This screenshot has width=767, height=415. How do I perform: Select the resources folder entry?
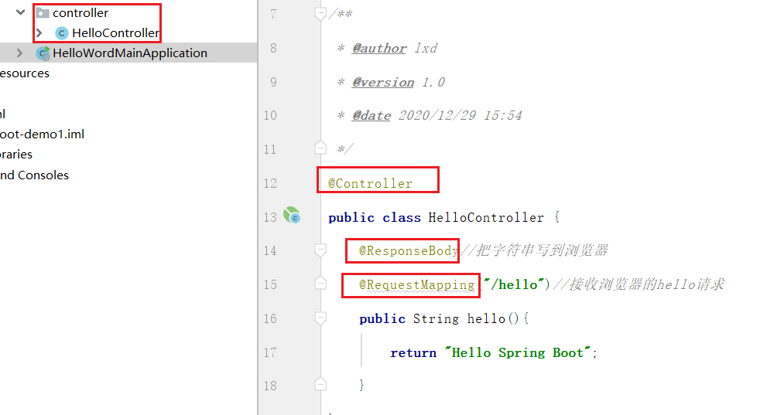click(x=25, y=73)
